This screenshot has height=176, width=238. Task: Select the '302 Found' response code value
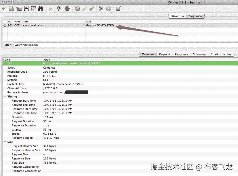[x=50, y=72]
